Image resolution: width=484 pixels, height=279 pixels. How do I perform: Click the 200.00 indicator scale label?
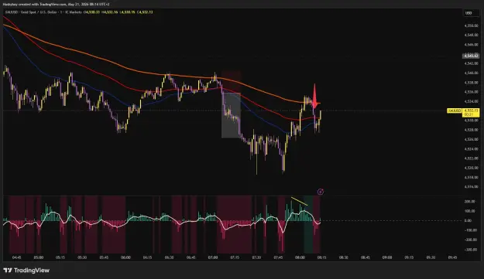coord(470,202)
